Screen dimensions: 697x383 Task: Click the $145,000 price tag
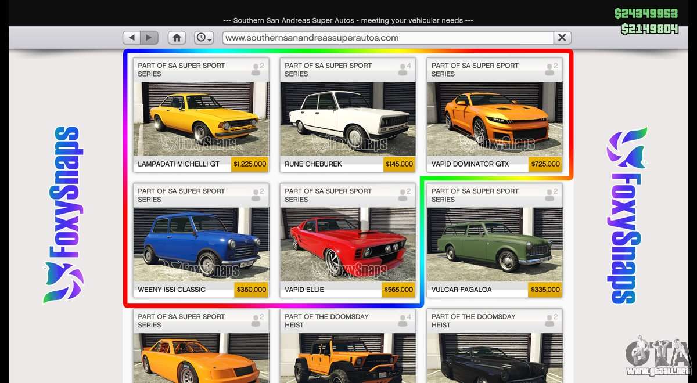click(x=399, y=164)
